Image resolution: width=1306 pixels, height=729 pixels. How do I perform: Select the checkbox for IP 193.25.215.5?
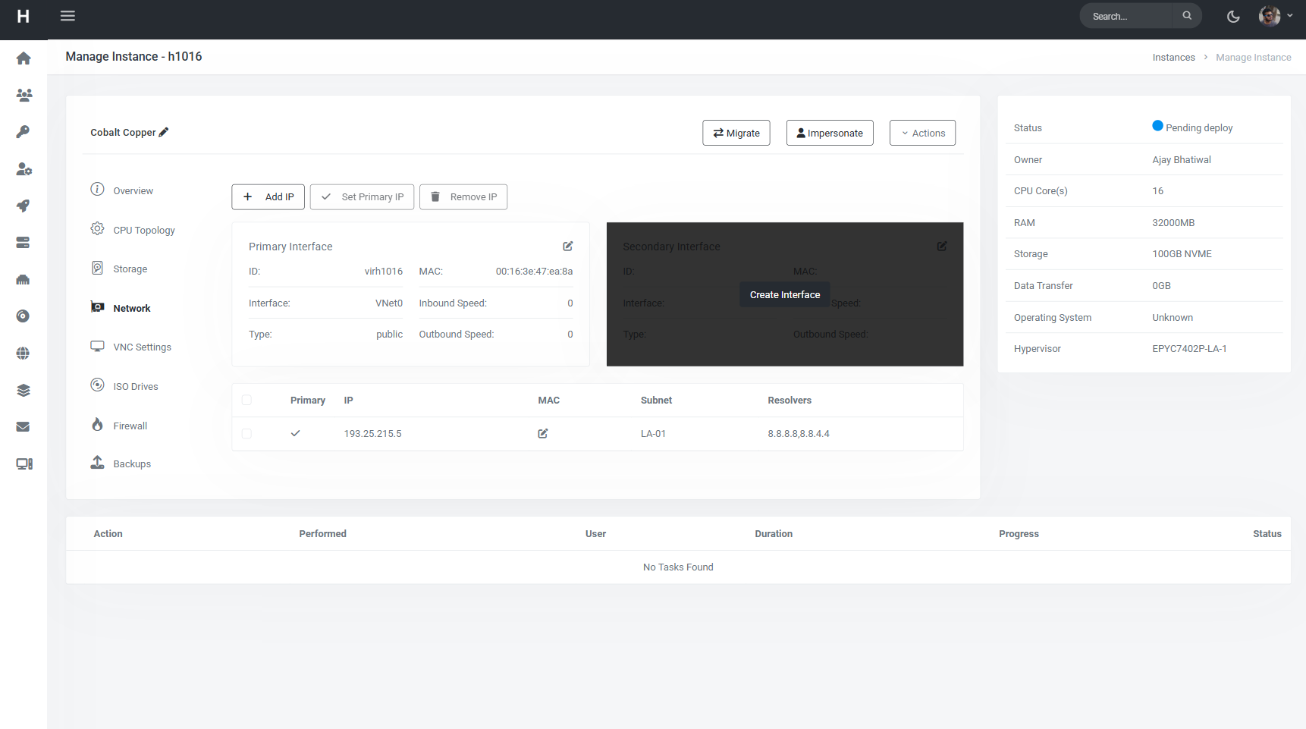point(246,434)
